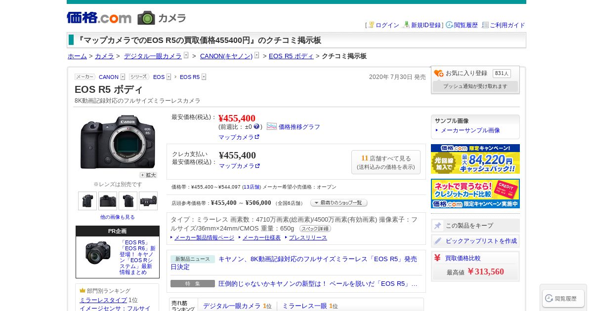
Task: Click 11店舗すべて見る button
Action: click(x=386, y=162)
